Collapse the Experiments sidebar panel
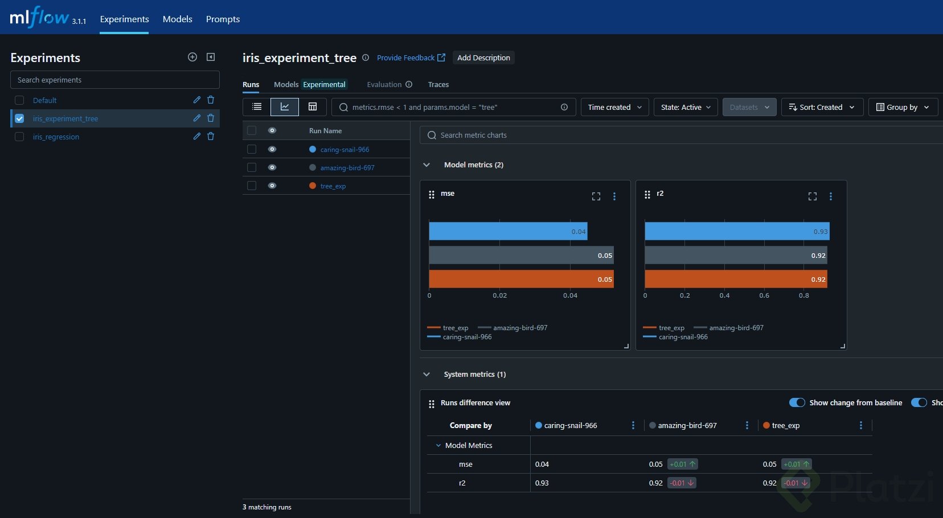Screen dimensions: 943x518 coord(211,57)
